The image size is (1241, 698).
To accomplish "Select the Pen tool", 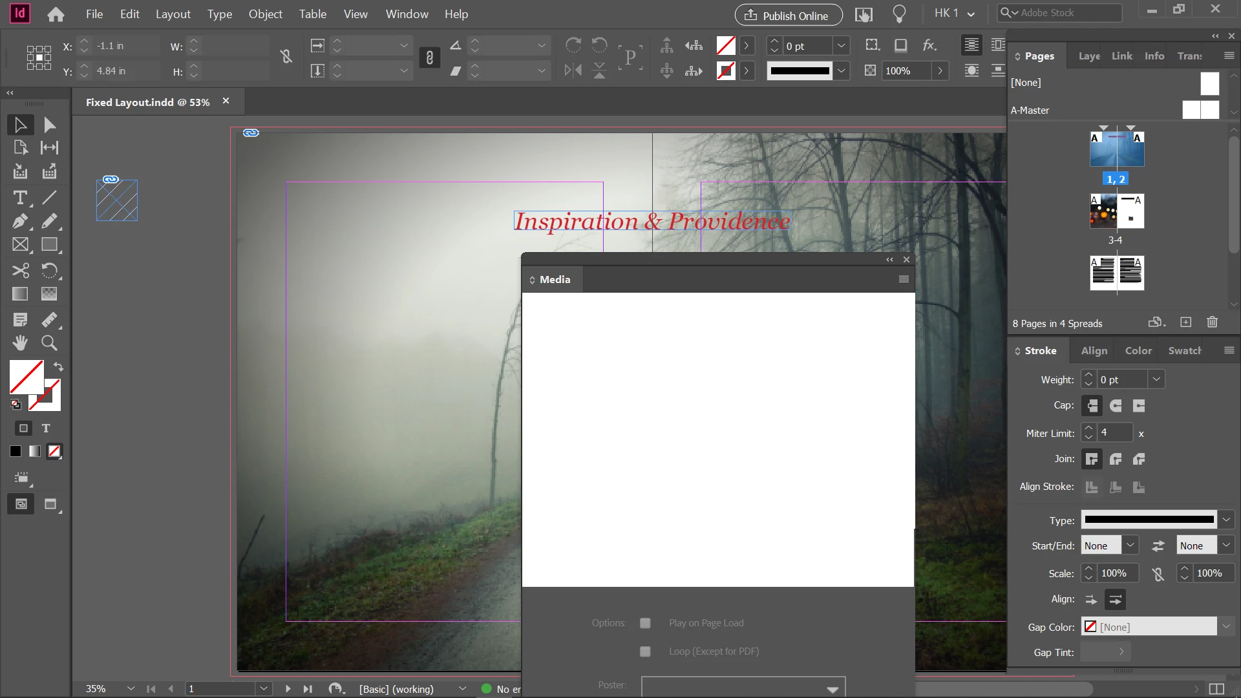I will [20, 221].
